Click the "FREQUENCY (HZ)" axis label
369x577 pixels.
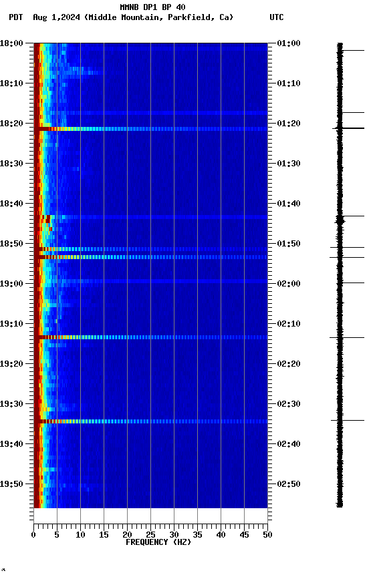point(158,542)
